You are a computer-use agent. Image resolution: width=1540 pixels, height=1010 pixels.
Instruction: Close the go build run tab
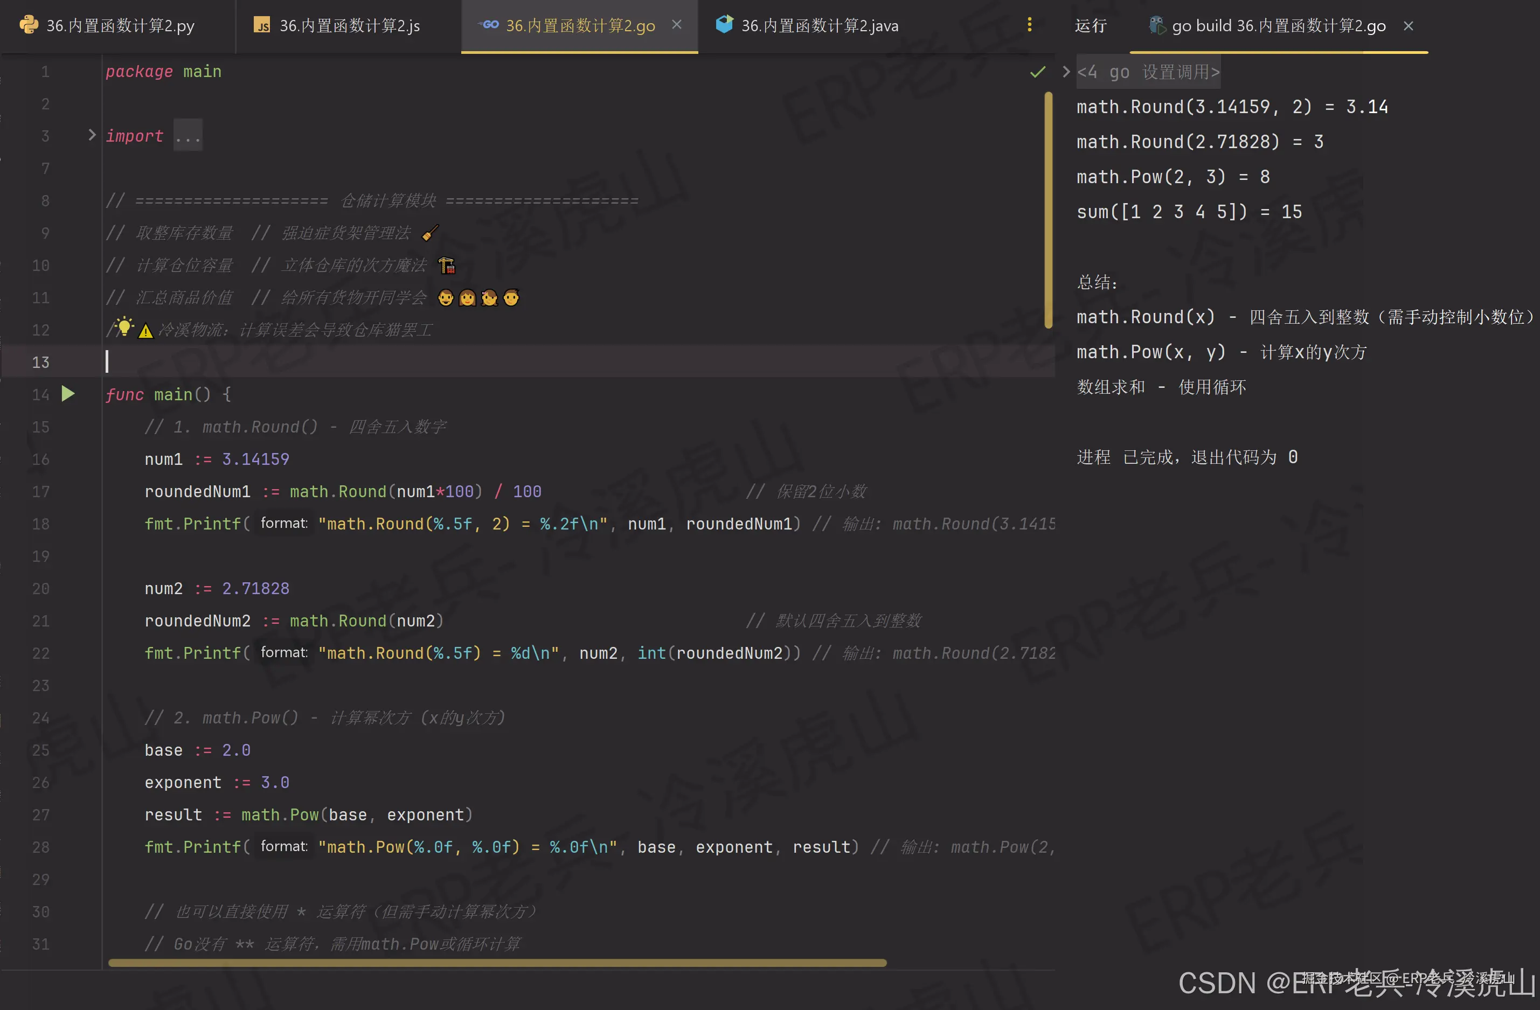coord(1408,26)
